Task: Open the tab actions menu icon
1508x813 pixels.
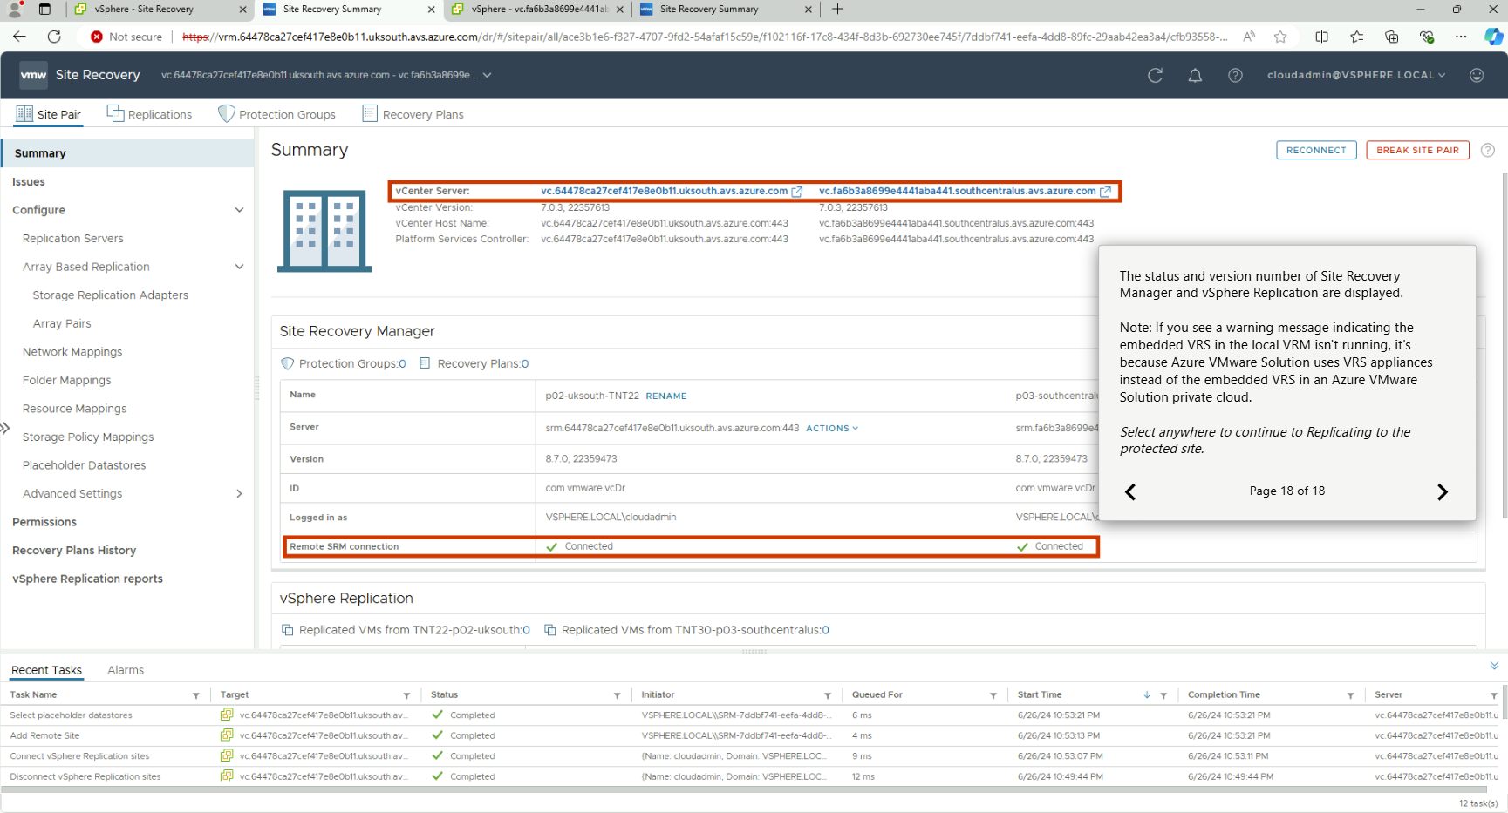Action: point(44,9)
